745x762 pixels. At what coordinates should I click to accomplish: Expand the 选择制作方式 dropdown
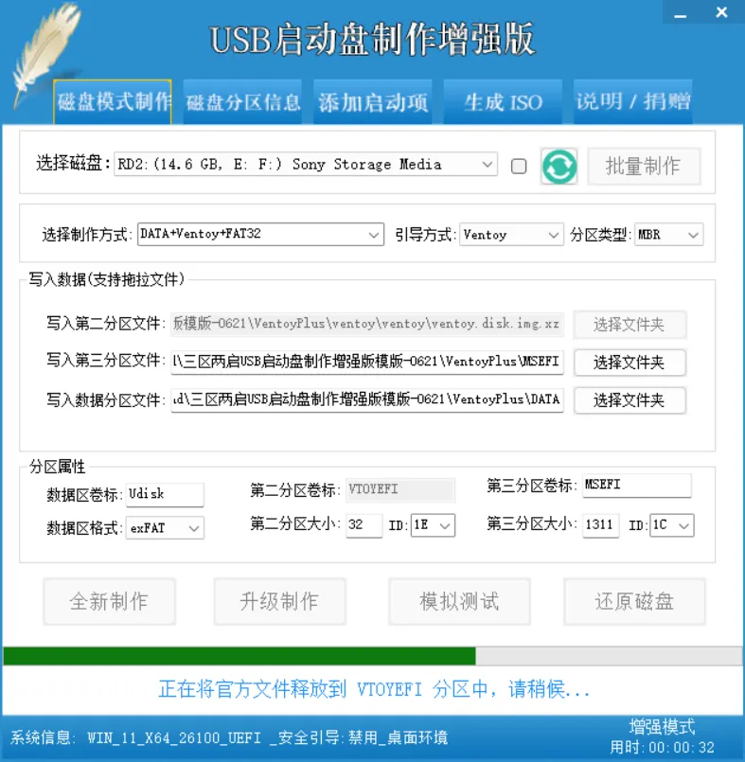[x=260, y=234]
